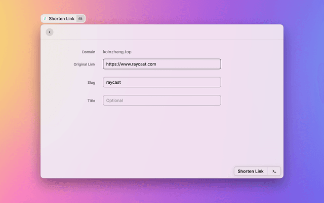Open the actions panel terminal icon
Viewport: 324px width, 203px height.
pyautogui.click(x=274, y=171)
